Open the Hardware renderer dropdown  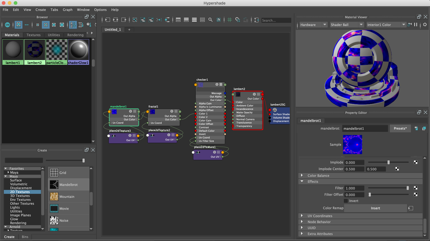[313, 25]
